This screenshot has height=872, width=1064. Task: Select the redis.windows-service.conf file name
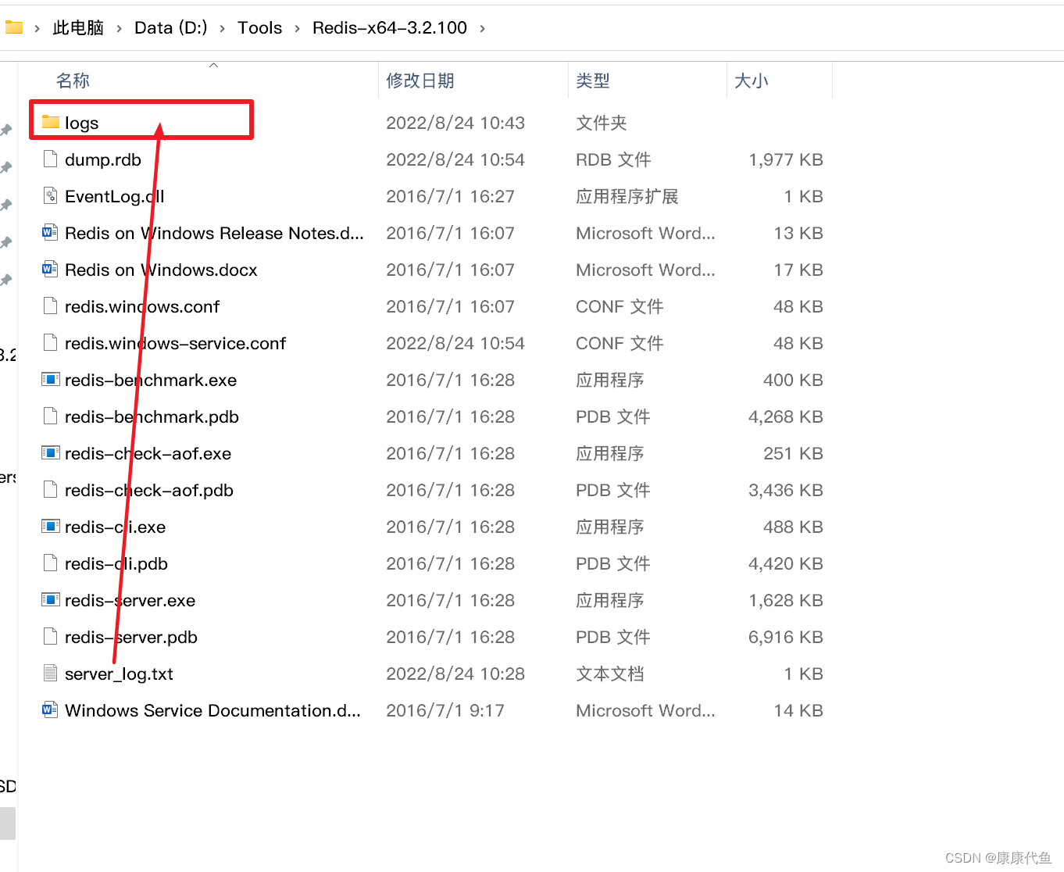[175, 343]
